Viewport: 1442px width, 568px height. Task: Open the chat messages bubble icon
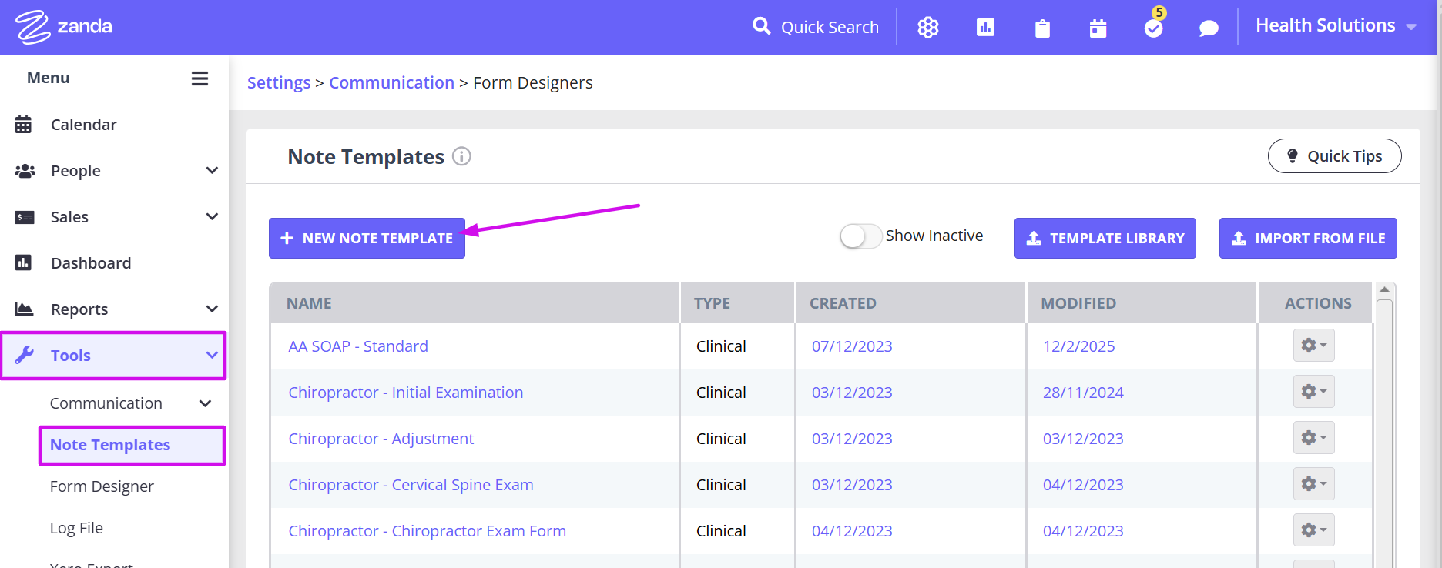[x=1209, y=29]
